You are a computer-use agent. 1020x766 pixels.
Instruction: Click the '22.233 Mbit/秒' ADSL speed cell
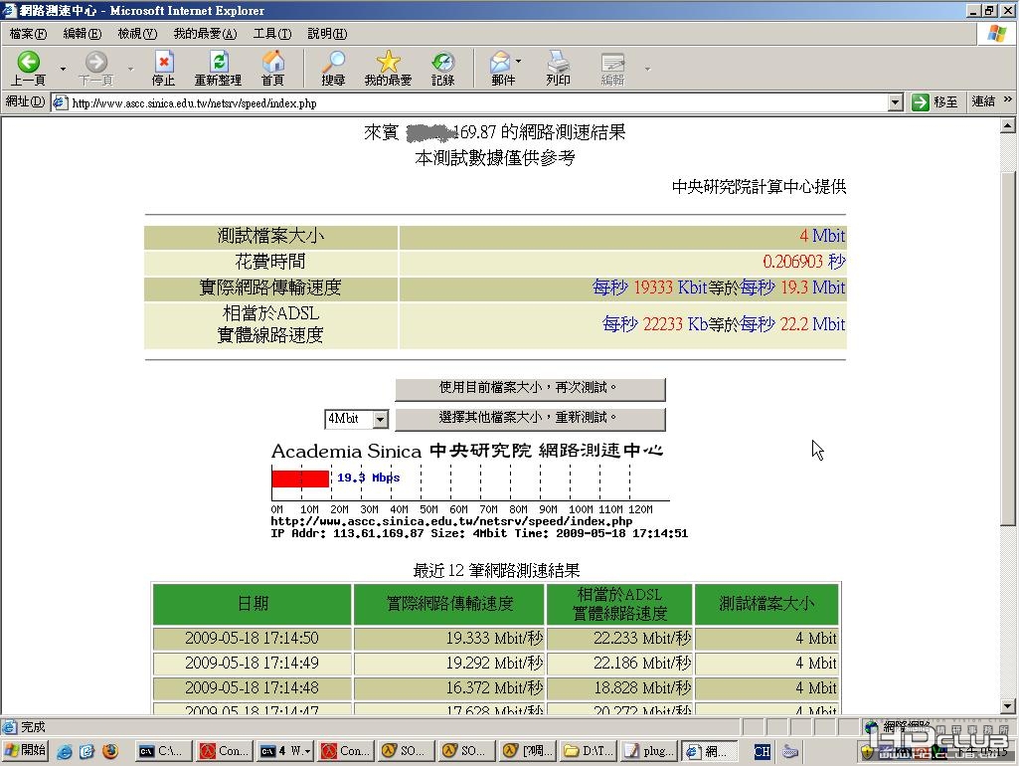pyautogui.click(x=620, y=639)
